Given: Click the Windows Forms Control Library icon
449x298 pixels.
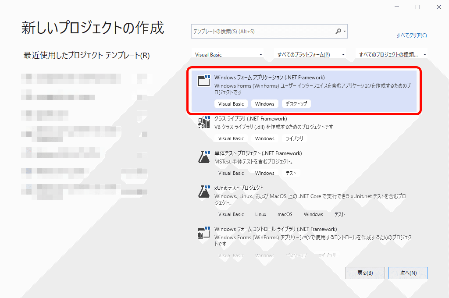Looking at the screenshot, I should coord(204,232).
